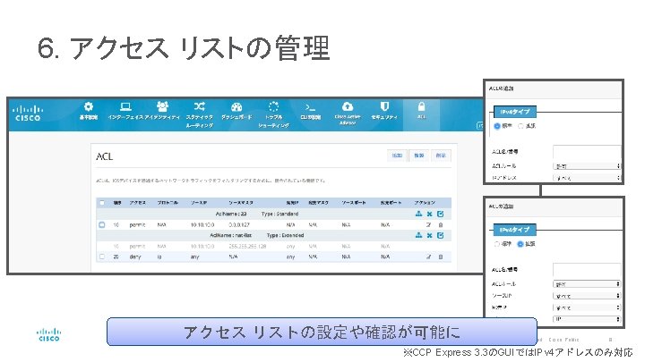Click the 削除 button on the ACL panel

point(441,156)
